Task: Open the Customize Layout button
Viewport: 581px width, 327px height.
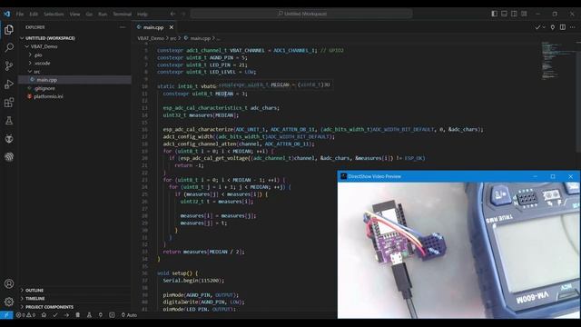Action: [x=524, y=14]
